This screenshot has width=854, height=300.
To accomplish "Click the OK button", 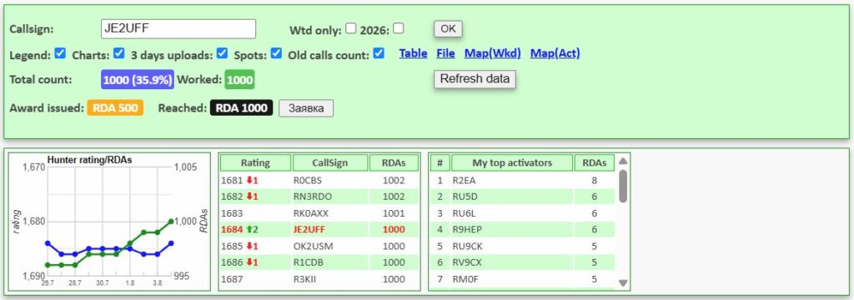I will coord(448,29).
